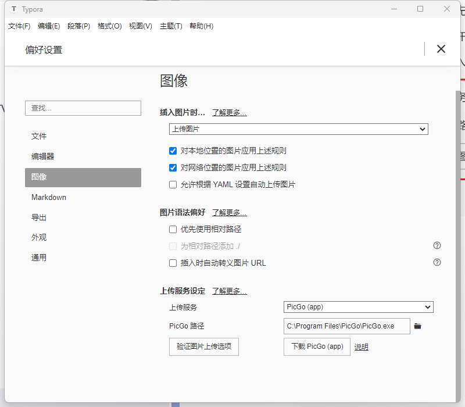This screenshot has height=407, width=465.
Task: Close the preferences panel with X icon
Action: [441, 49]
